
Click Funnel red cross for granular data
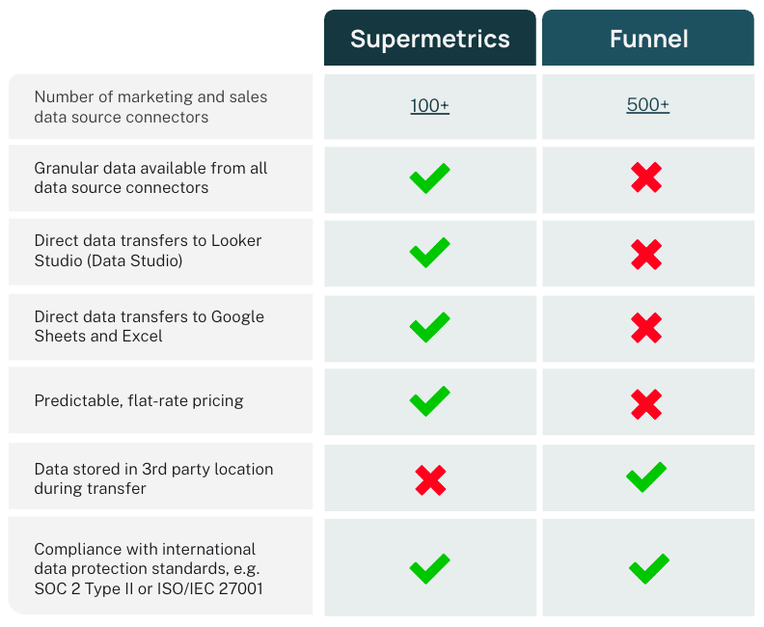pyautogui.click(x=646, y=177)
